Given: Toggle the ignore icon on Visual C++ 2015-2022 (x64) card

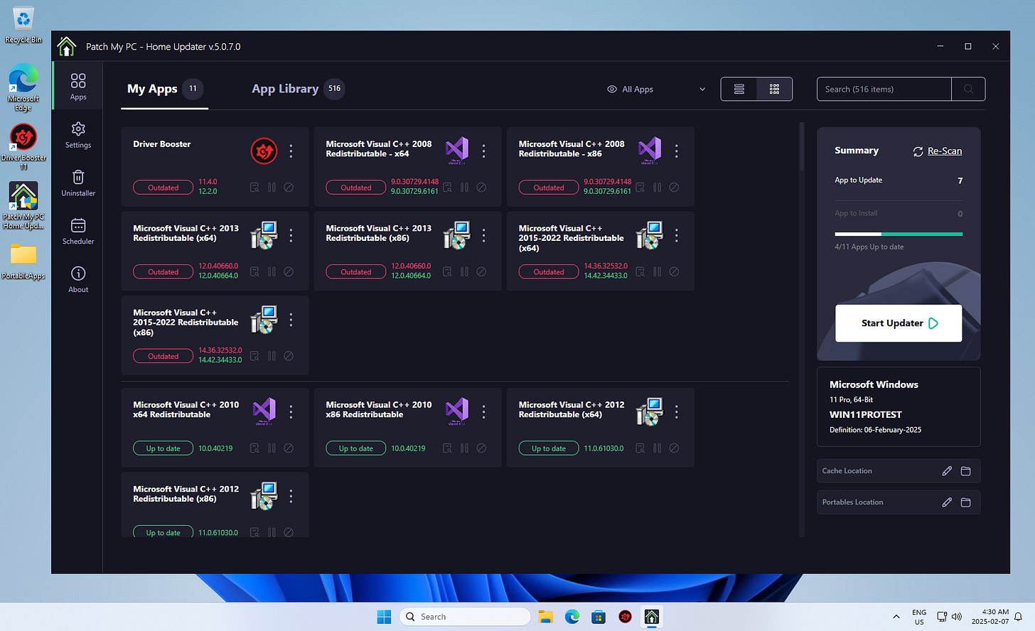Looking at the screenshot, I should pyautogui.click(x=674, y=271).
